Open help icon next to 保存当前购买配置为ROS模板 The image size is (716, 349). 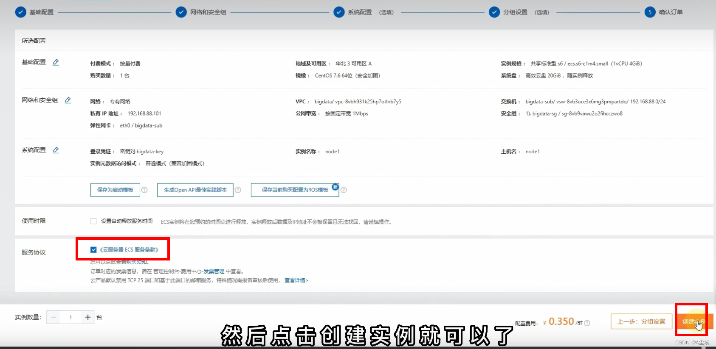click(344, 190)
